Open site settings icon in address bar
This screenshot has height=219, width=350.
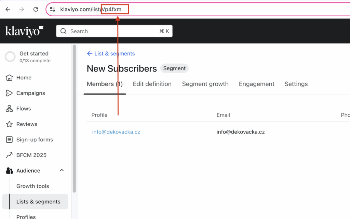coord(52,9)
